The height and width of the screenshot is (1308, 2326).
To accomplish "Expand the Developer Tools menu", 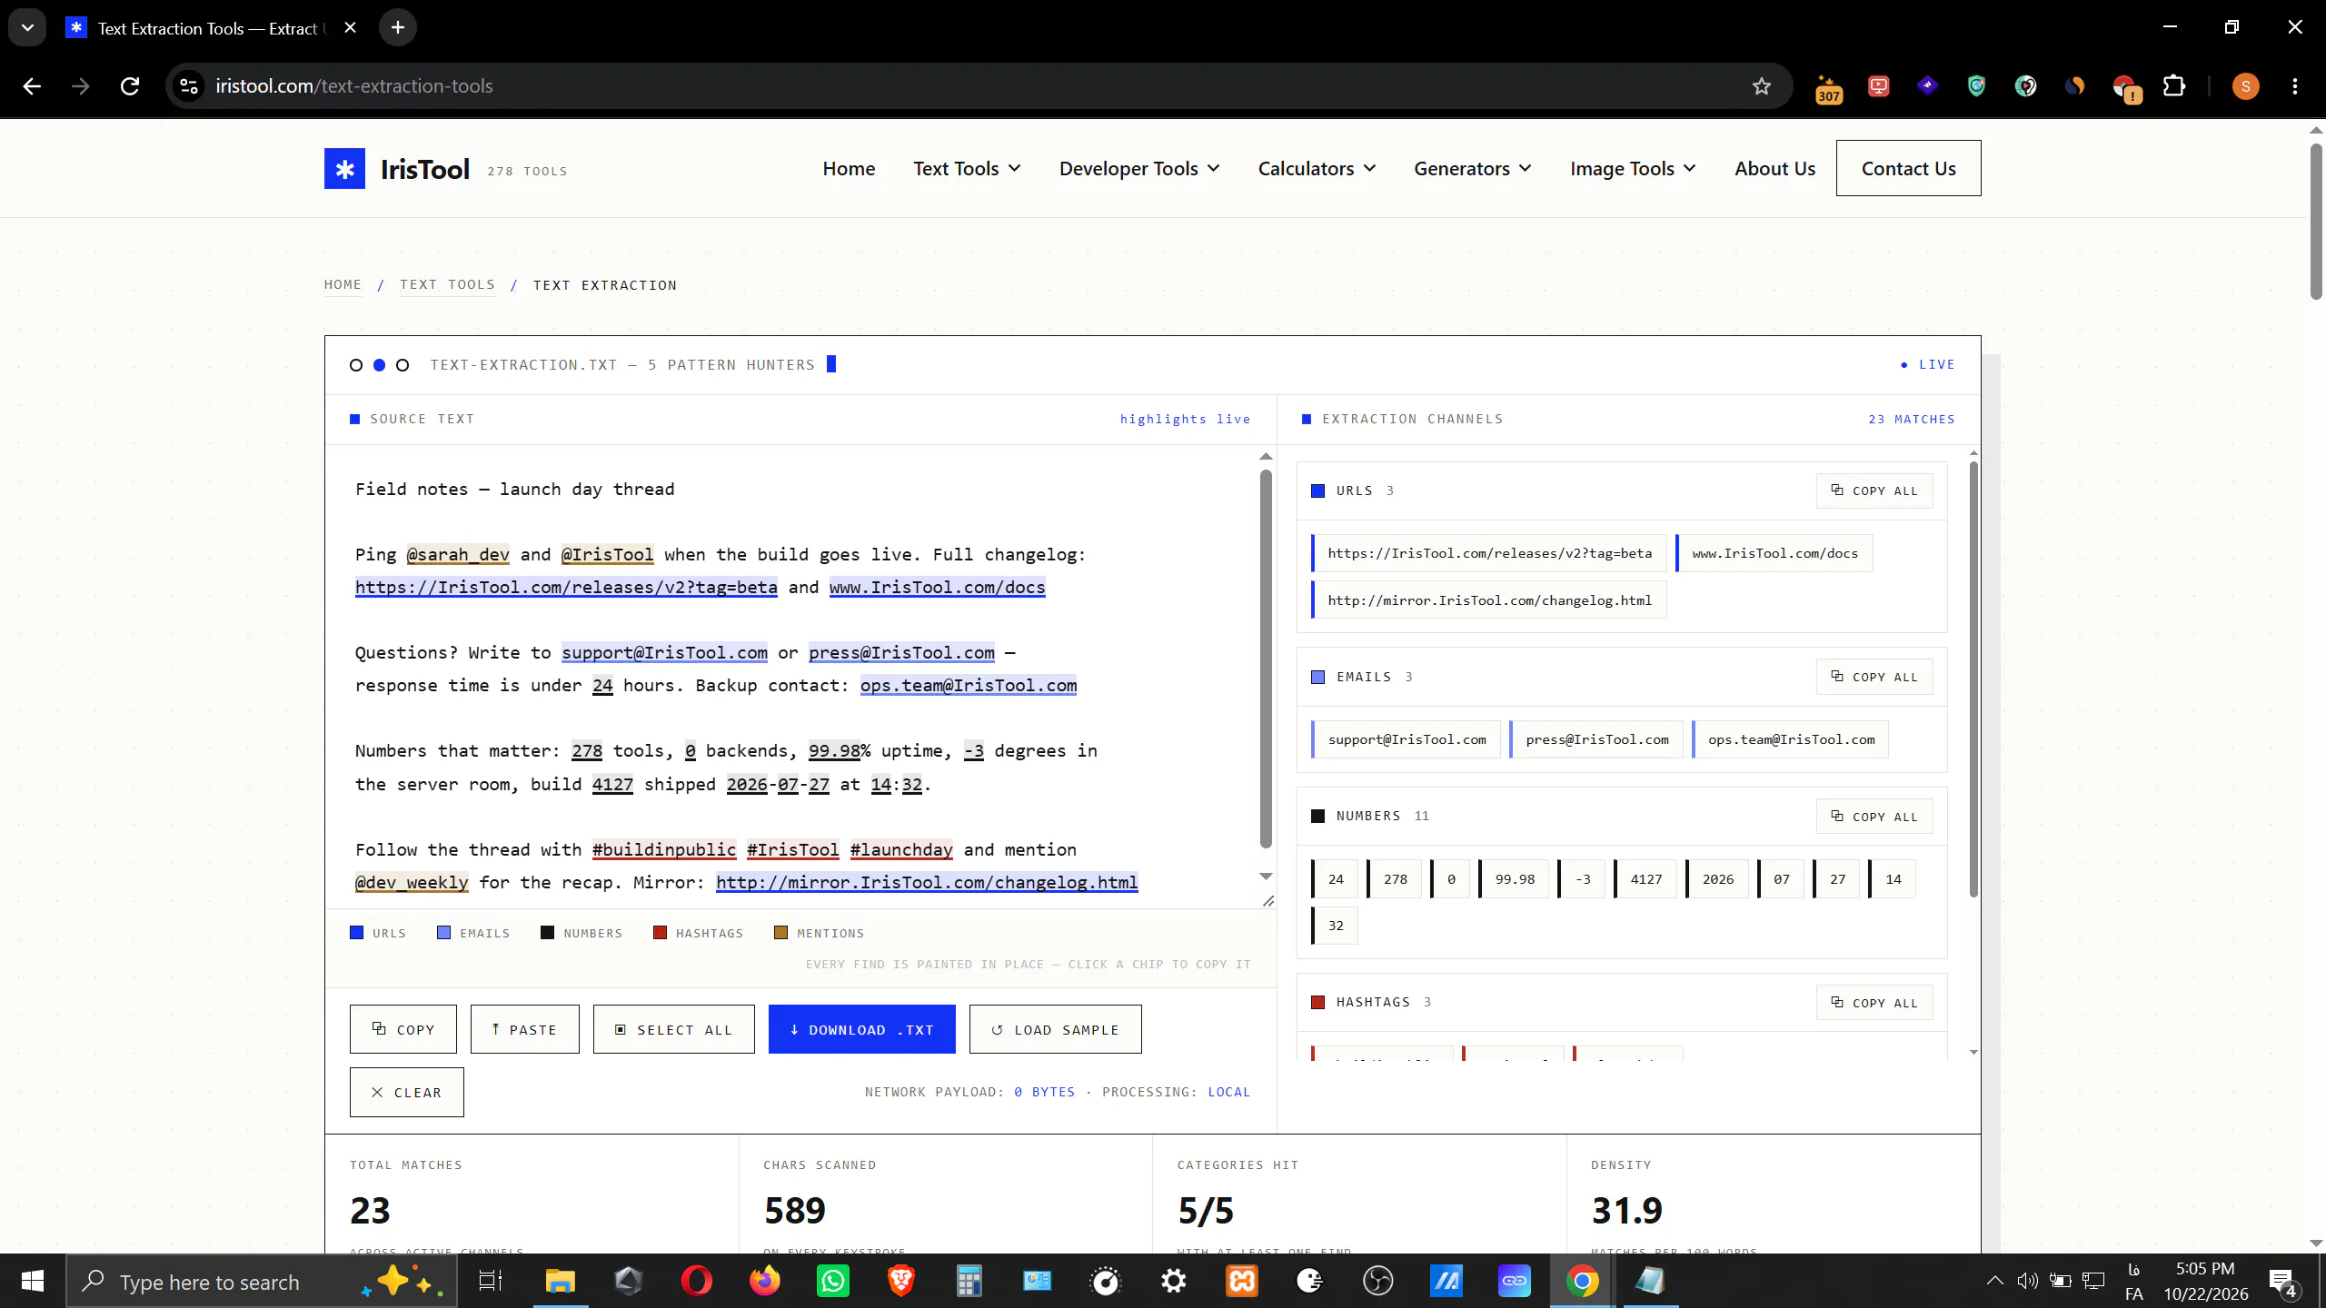I will (1139, 169).
